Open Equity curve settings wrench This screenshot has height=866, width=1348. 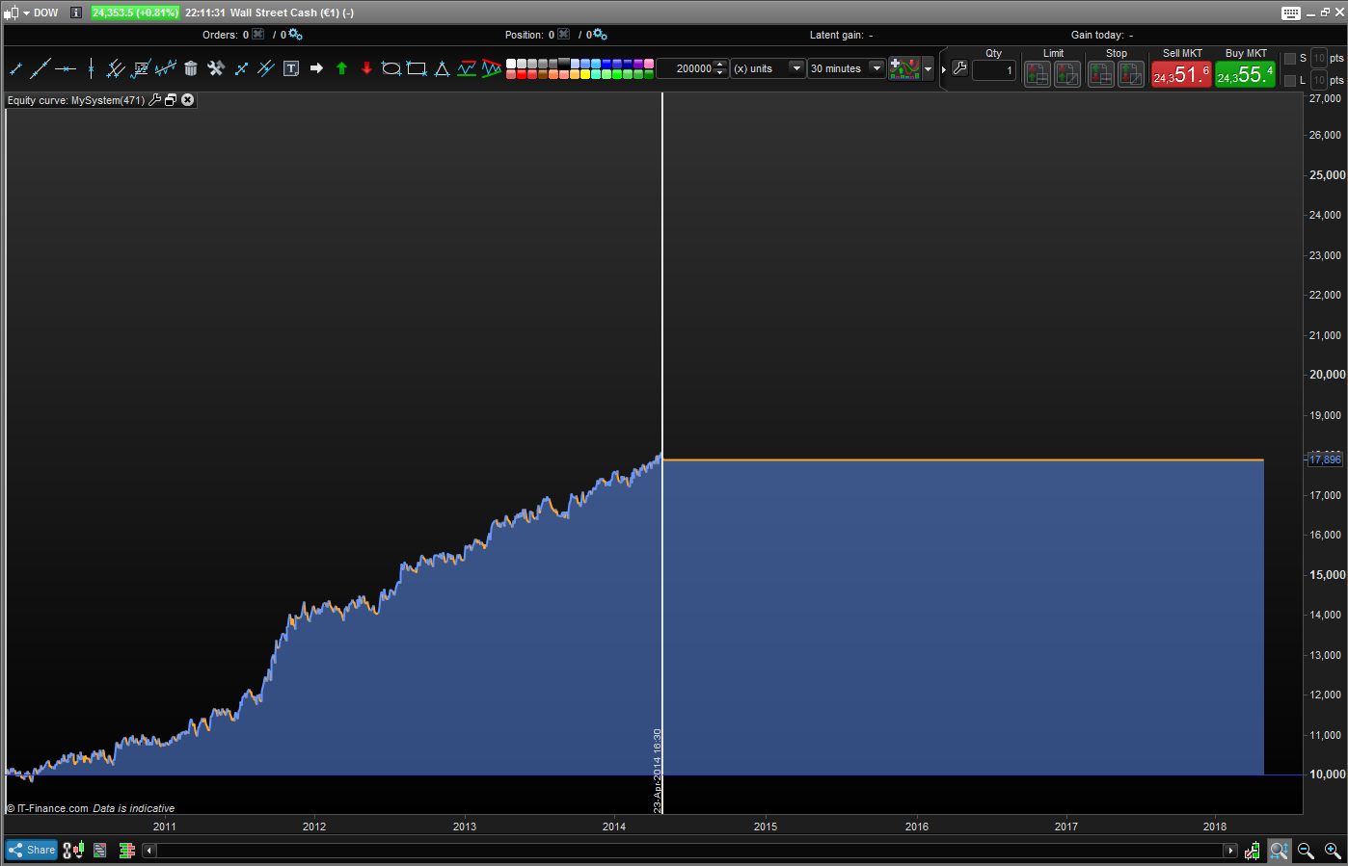coord(154,100)
